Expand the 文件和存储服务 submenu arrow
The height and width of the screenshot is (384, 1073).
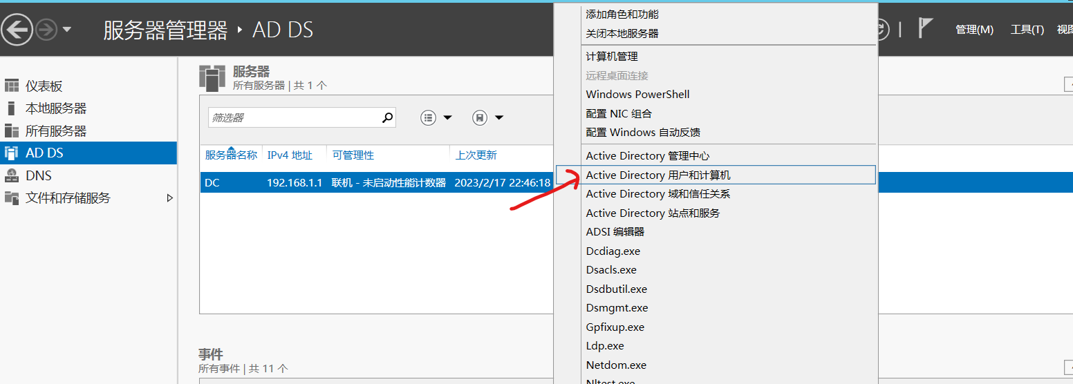coord(170,198)
